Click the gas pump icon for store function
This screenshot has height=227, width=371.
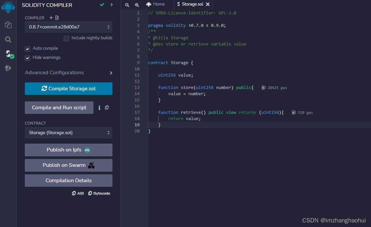[263, 88]
